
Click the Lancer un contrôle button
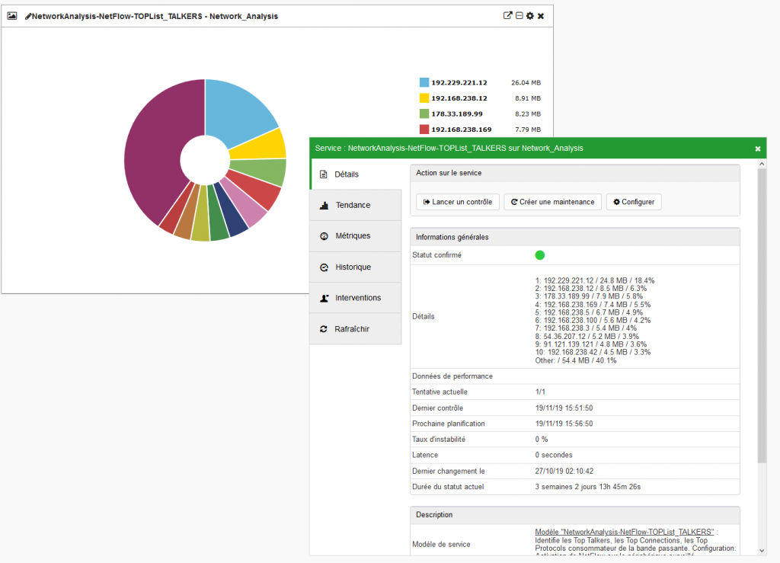point(458,202)
